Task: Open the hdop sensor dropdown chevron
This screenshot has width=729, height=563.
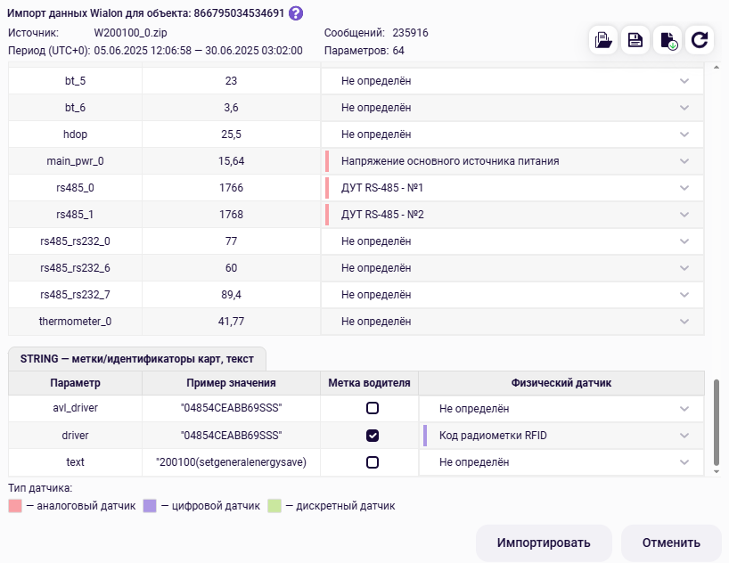Action: click(684, 135)
